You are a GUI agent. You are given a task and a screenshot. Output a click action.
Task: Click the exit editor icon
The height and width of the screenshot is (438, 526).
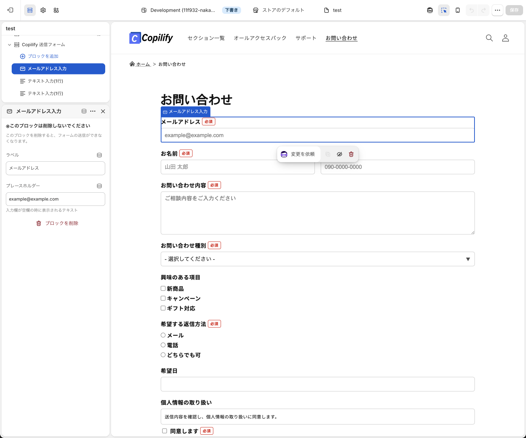[10, 10]
